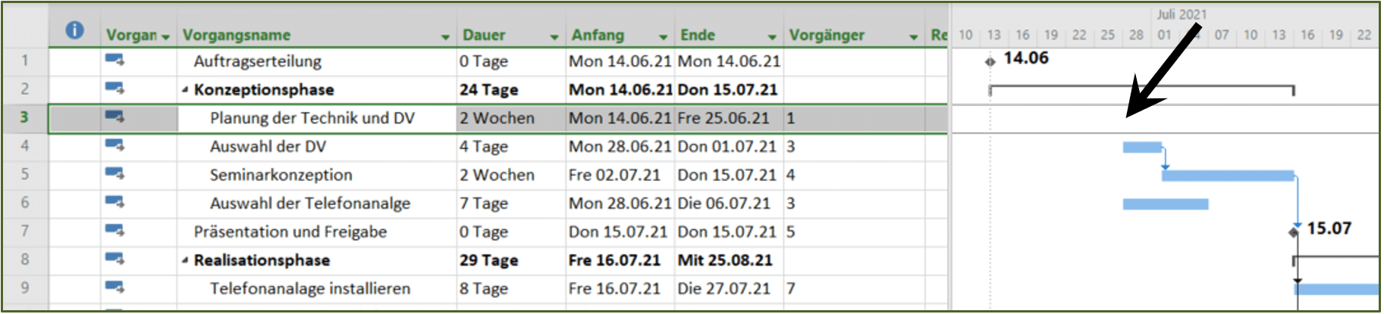Click task mode icon for Konzeptionsphase row

[x=115, y=89]
